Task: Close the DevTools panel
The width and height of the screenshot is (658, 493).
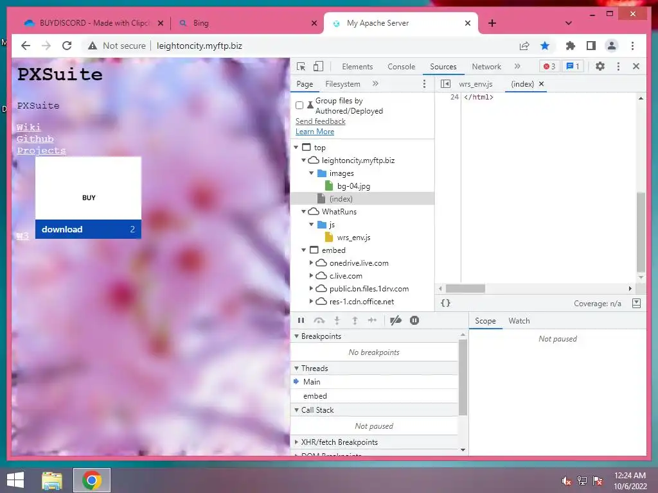Action: click(636, 66)
